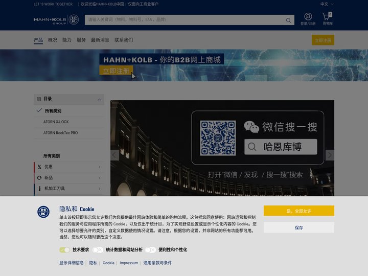Image resolution: width=368 pixels, height=276 pixels.
Task: Click the search magnifier icon
Action: point(288,20)
